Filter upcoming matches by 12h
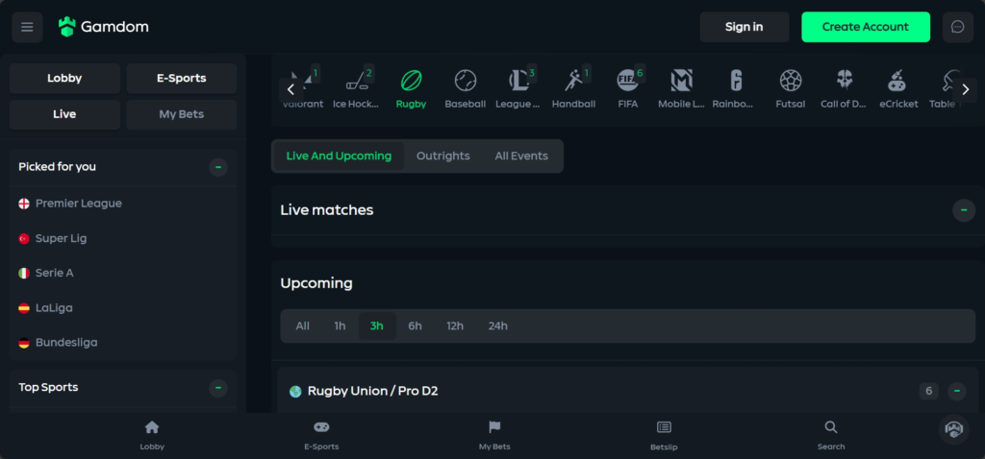The height and width of the screenshot is (459, 985). 455,326
